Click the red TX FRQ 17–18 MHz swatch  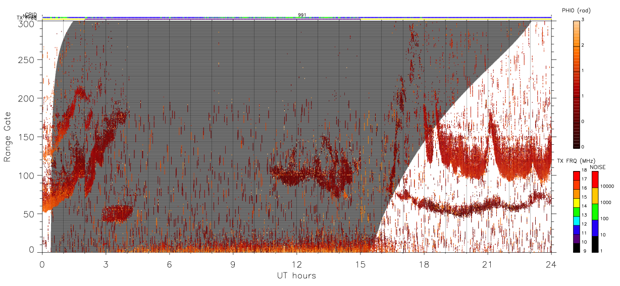(576, 176)
